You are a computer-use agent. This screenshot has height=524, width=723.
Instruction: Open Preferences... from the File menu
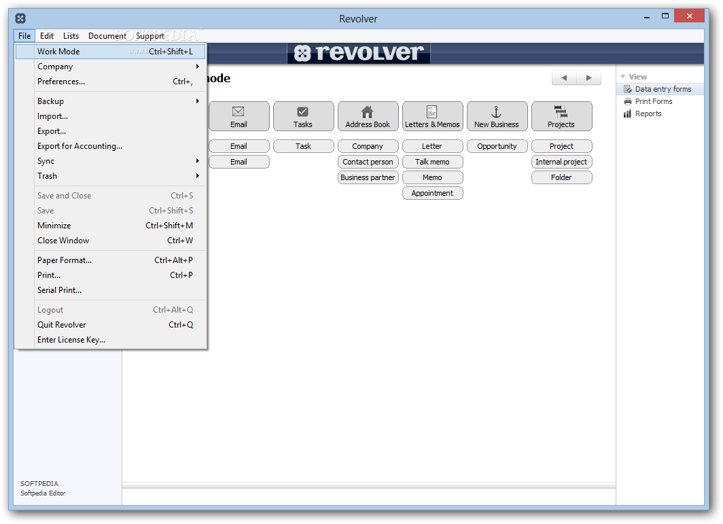(110, 81)
